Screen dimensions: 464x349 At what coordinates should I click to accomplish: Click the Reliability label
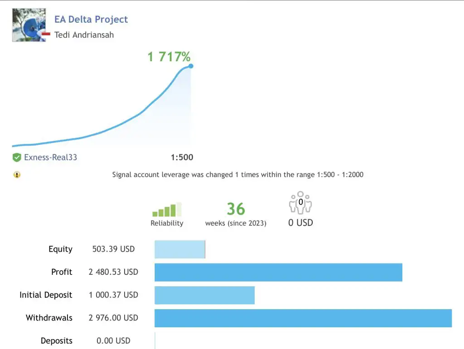pos(167,223)
